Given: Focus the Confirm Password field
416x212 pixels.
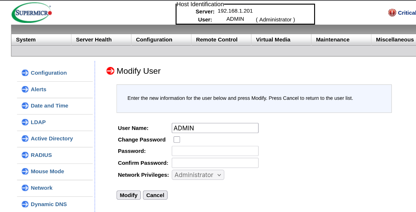Looking at the screenshot, I should click(215, 163).
